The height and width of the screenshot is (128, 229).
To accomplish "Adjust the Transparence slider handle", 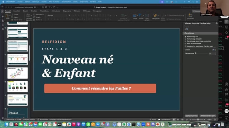I will click(196, 53).
